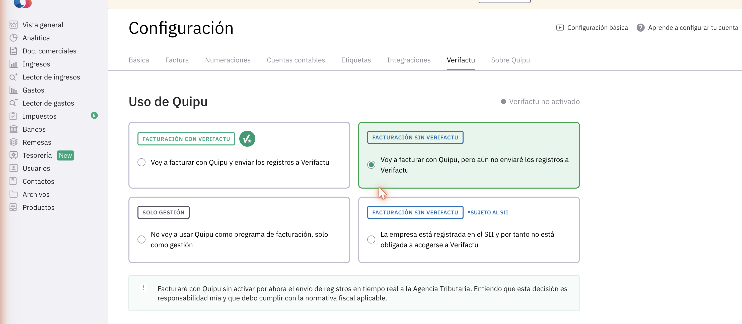Click the Remesas stacked layers icon
The height and width of the screenshot is (324, 742).
13,142
